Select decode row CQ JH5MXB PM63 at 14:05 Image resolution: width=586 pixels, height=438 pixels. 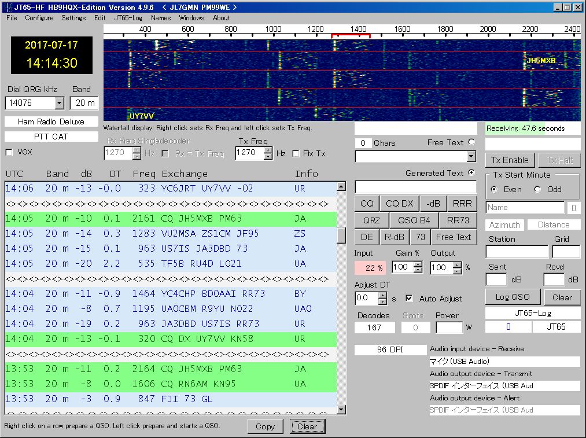point(171,219)
